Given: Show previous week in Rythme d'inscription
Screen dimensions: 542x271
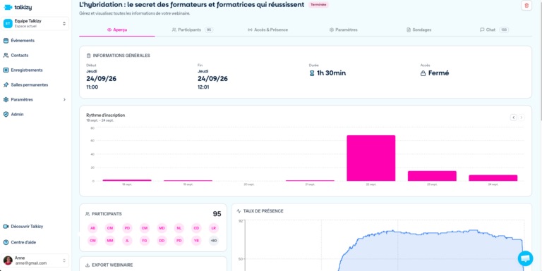Looking at the screenshot, I should [x=514, y=118].
